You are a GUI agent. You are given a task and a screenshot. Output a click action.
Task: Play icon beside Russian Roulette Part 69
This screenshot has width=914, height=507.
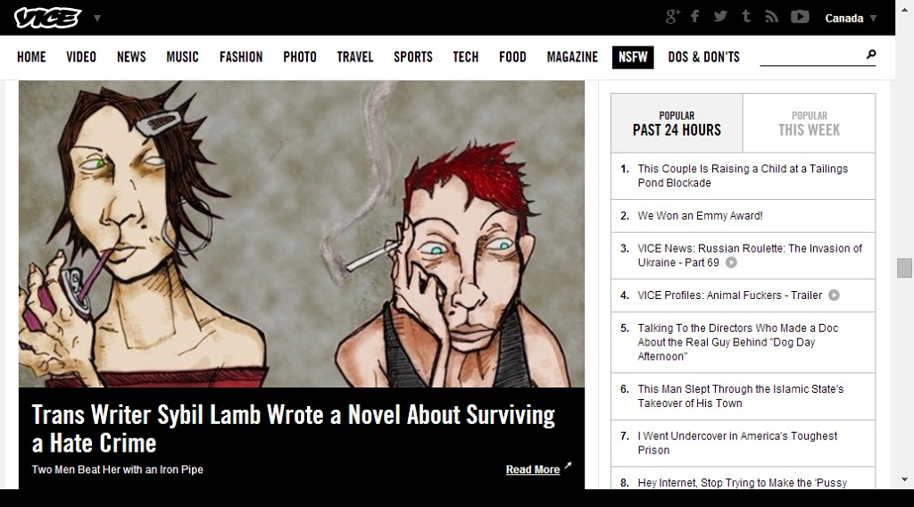click(x=731, y=262)
